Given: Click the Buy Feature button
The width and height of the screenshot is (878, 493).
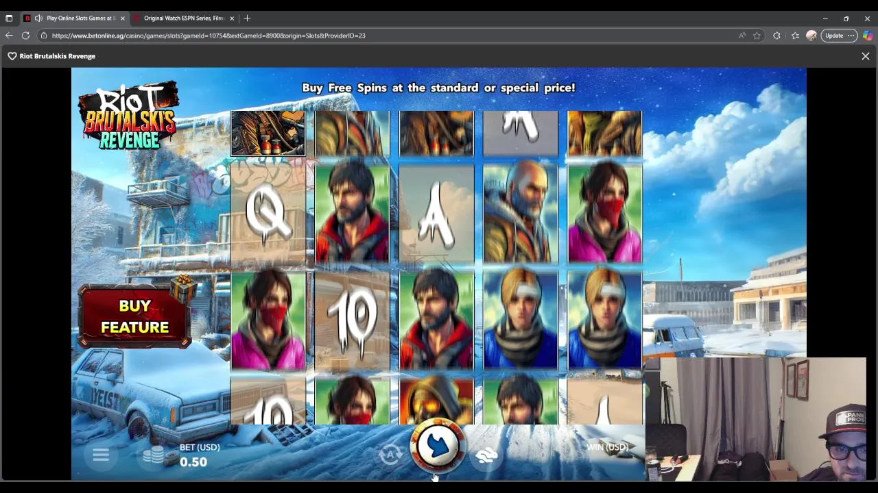Looking at the screenshot, I should click(x=134, y=316).
